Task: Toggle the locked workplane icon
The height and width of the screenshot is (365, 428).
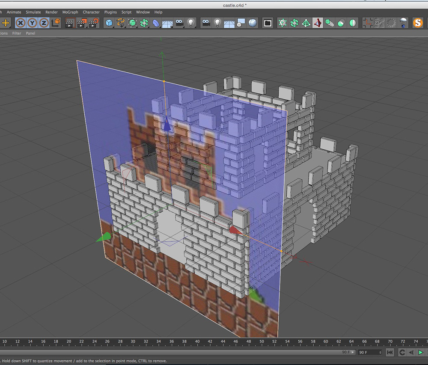Action: [379, 23]
